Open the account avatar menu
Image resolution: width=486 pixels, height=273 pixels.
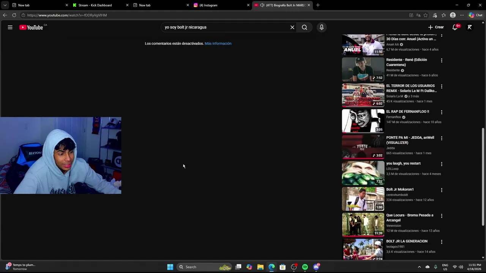[470, 27]
